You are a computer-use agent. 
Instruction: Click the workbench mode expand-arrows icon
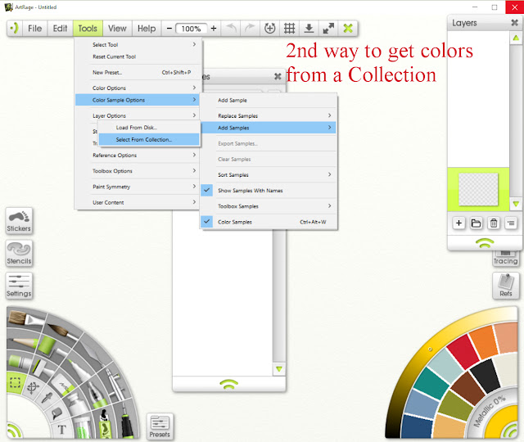coord(328,29)
